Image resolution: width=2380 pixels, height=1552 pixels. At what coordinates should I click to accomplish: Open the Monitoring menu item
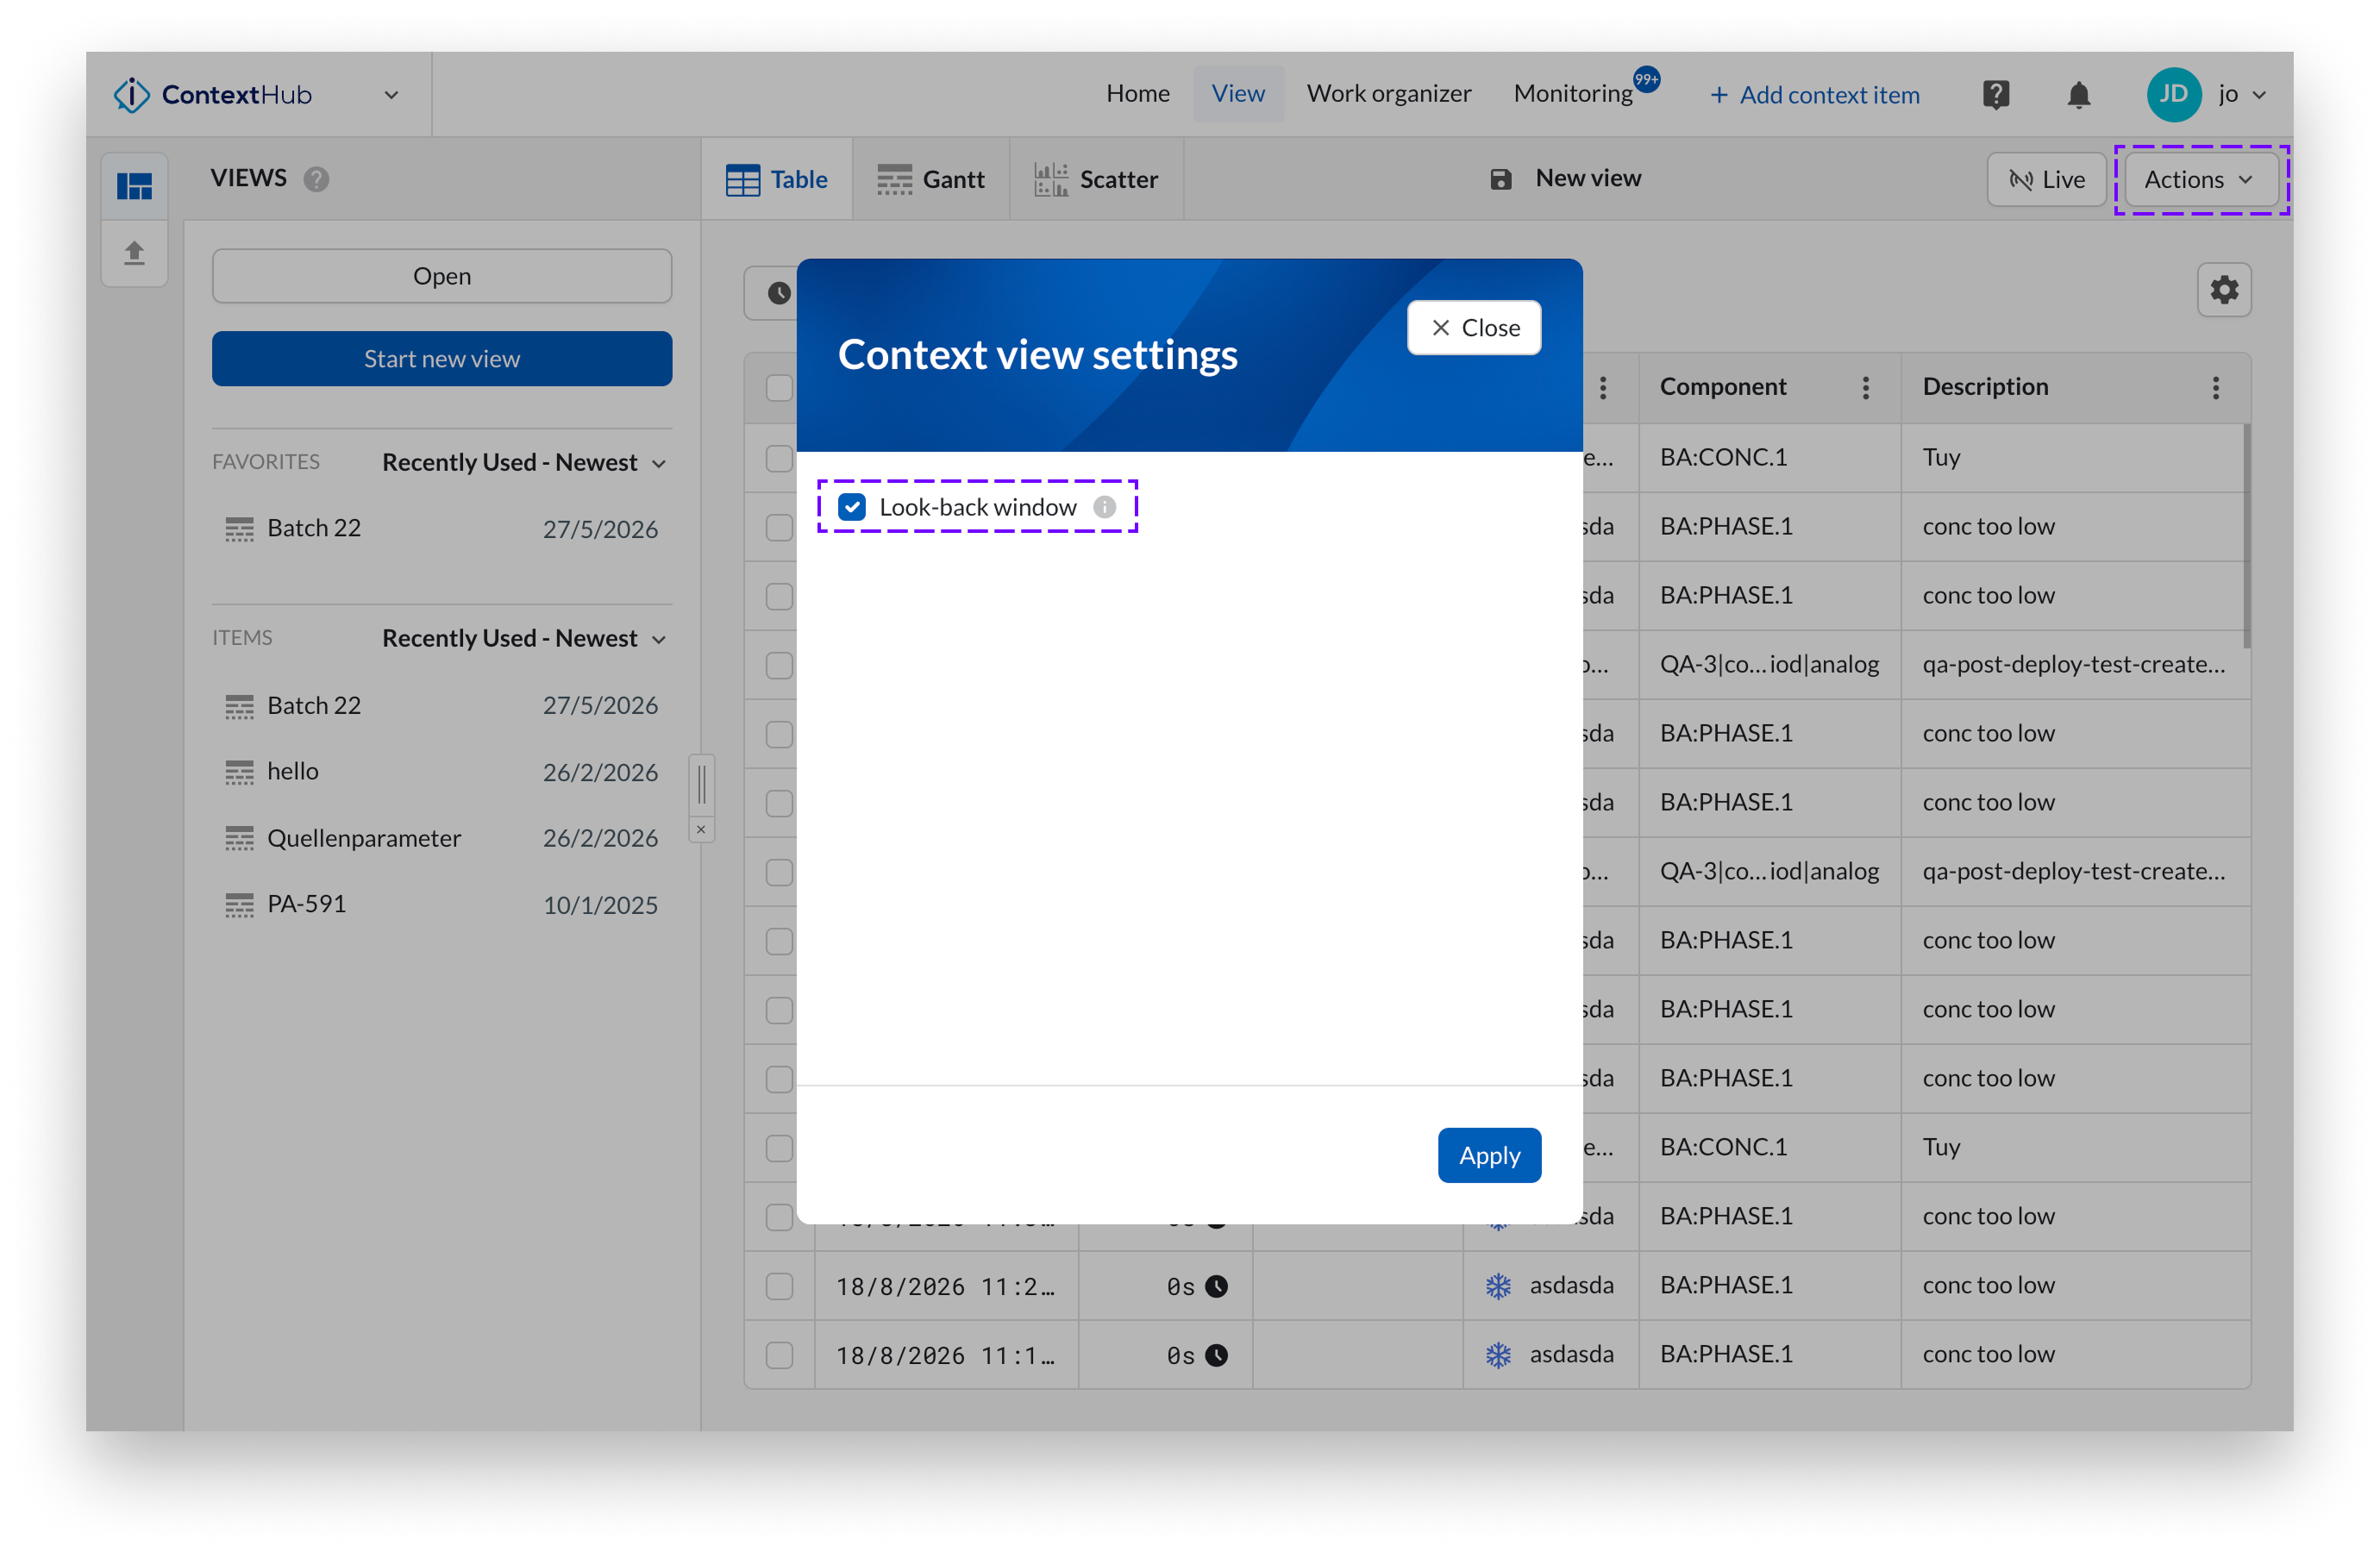click(x=1573, y=94)
